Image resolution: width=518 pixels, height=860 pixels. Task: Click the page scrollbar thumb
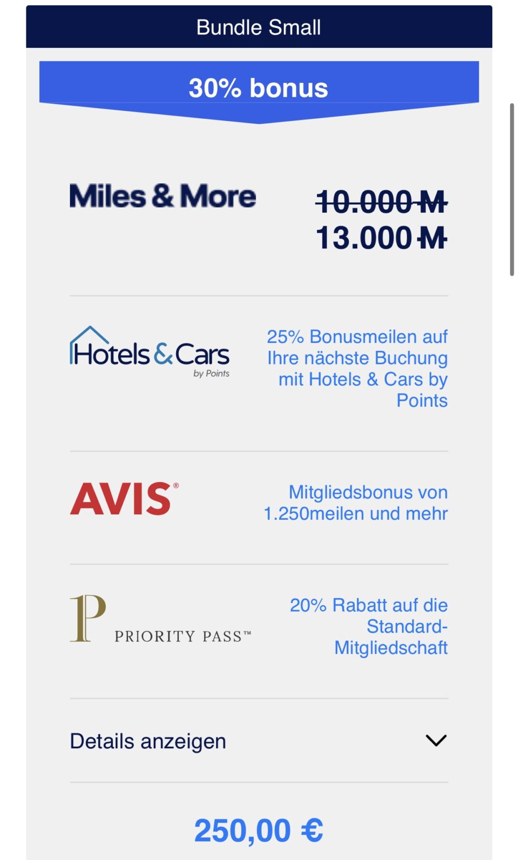click(512, 189)
